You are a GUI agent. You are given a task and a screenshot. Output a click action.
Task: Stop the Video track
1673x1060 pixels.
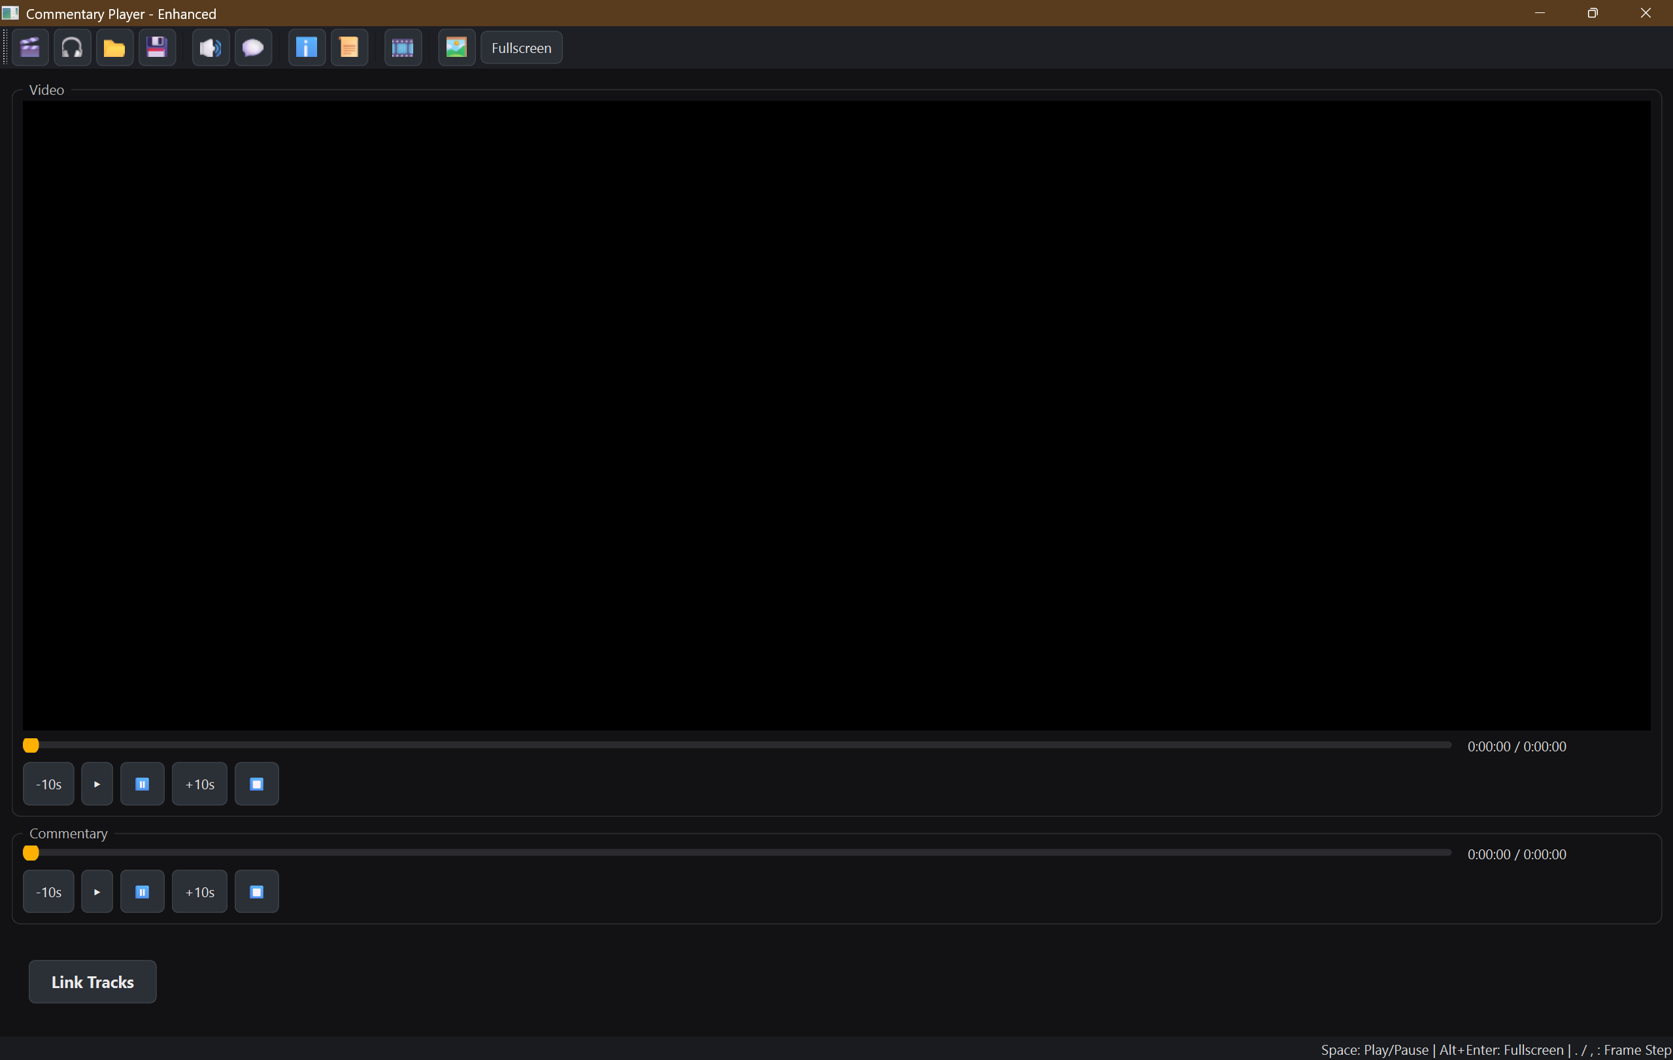pyautogui.click(x=256, y=784)
